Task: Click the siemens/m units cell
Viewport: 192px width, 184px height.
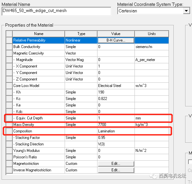Action: click(x=152, y=47)
